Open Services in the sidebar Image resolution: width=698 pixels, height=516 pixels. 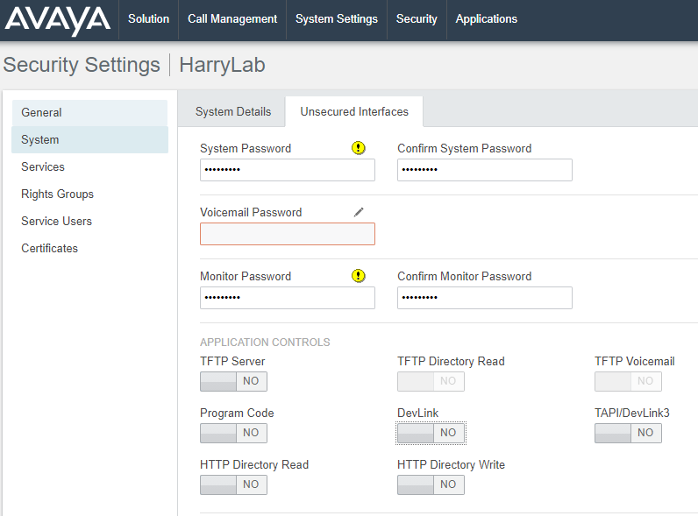click(x=90, y=166)
